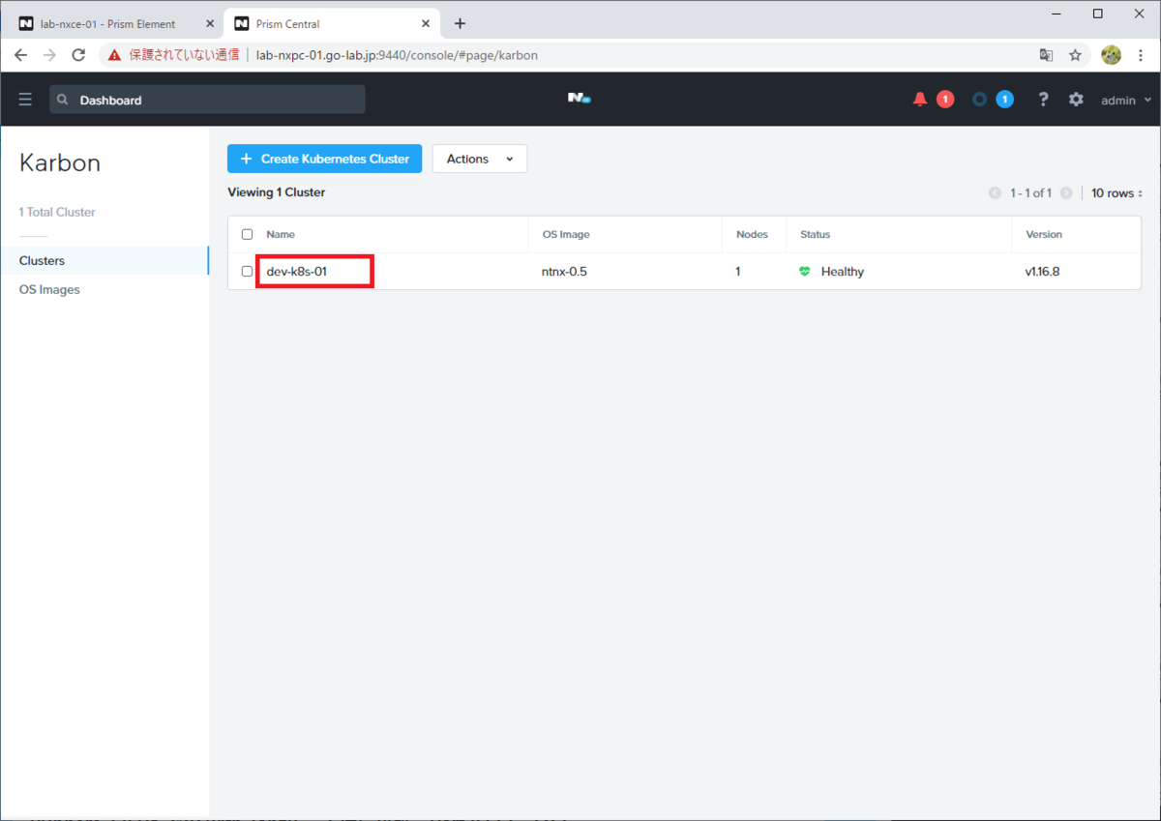Open the hamburger main menu
Viewport: 1161px width, 821px height.
click(25, 100)
